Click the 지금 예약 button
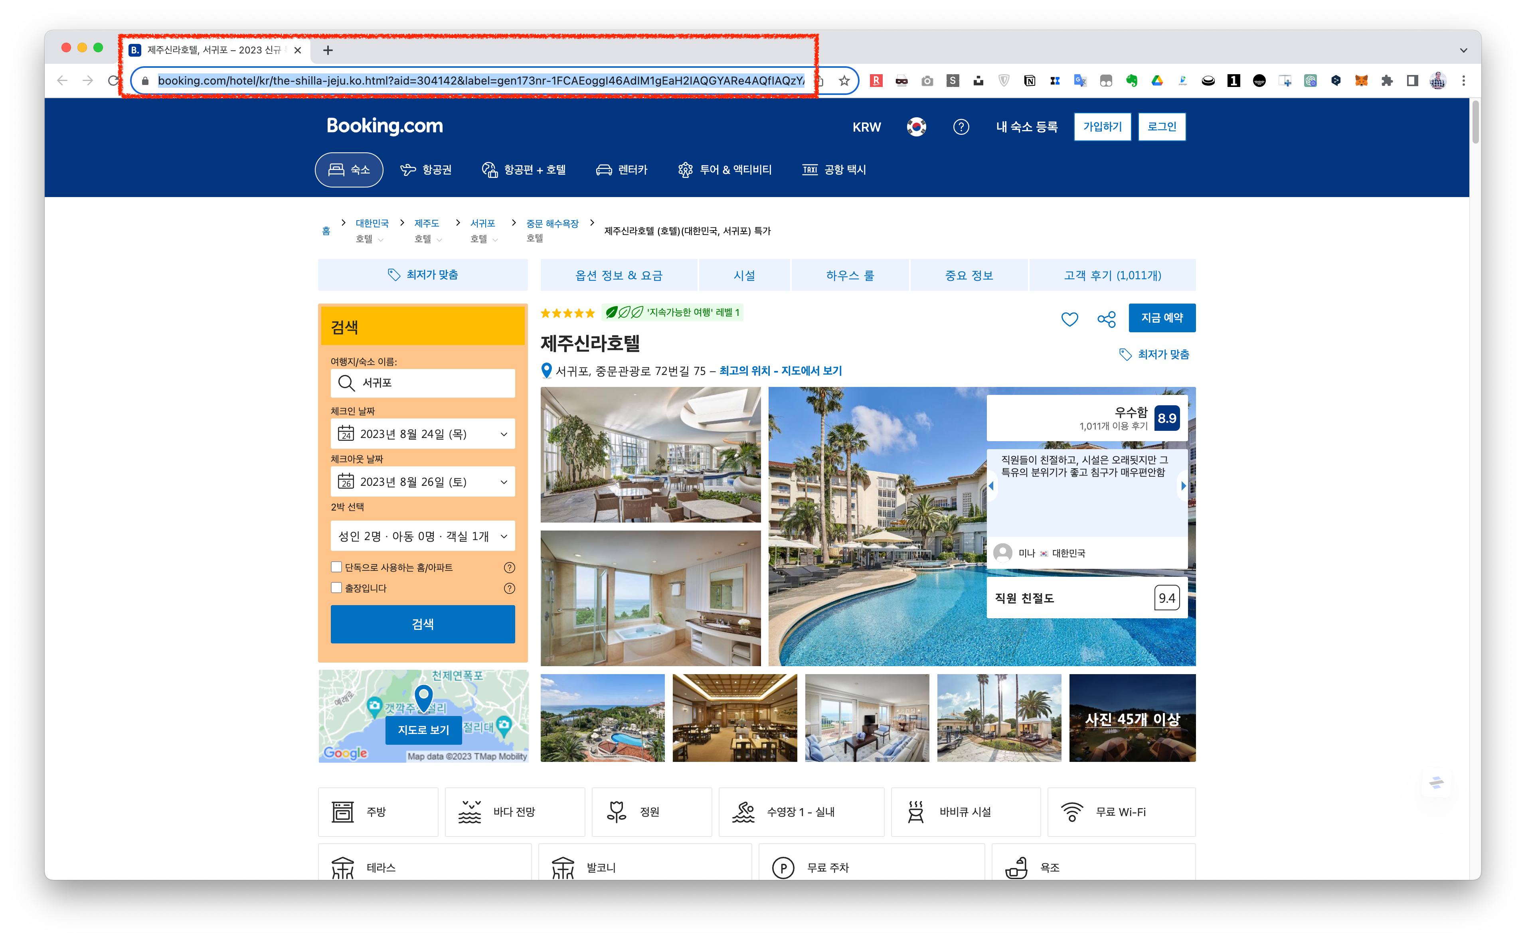Viewport: 1526px width, 939px height. pyautogui.click(x=1162, y=318)
